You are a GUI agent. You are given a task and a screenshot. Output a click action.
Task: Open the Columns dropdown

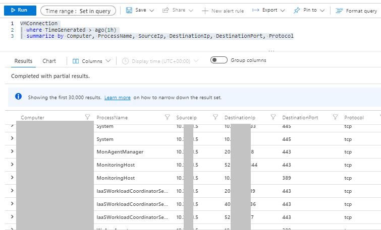91,61
